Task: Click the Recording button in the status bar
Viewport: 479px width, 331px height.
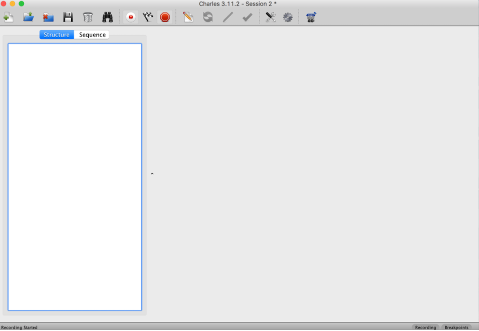Action: (x=425, y=327)
